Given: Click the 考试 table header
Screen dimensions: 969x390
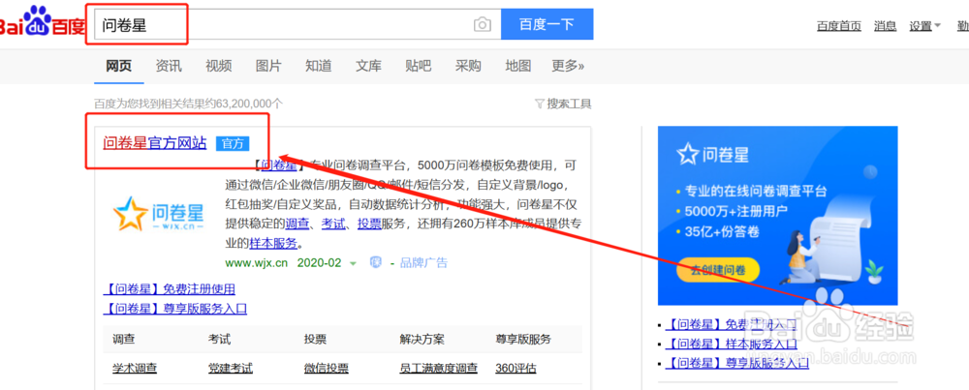Looking at the screenshot, I should [220, 340].
